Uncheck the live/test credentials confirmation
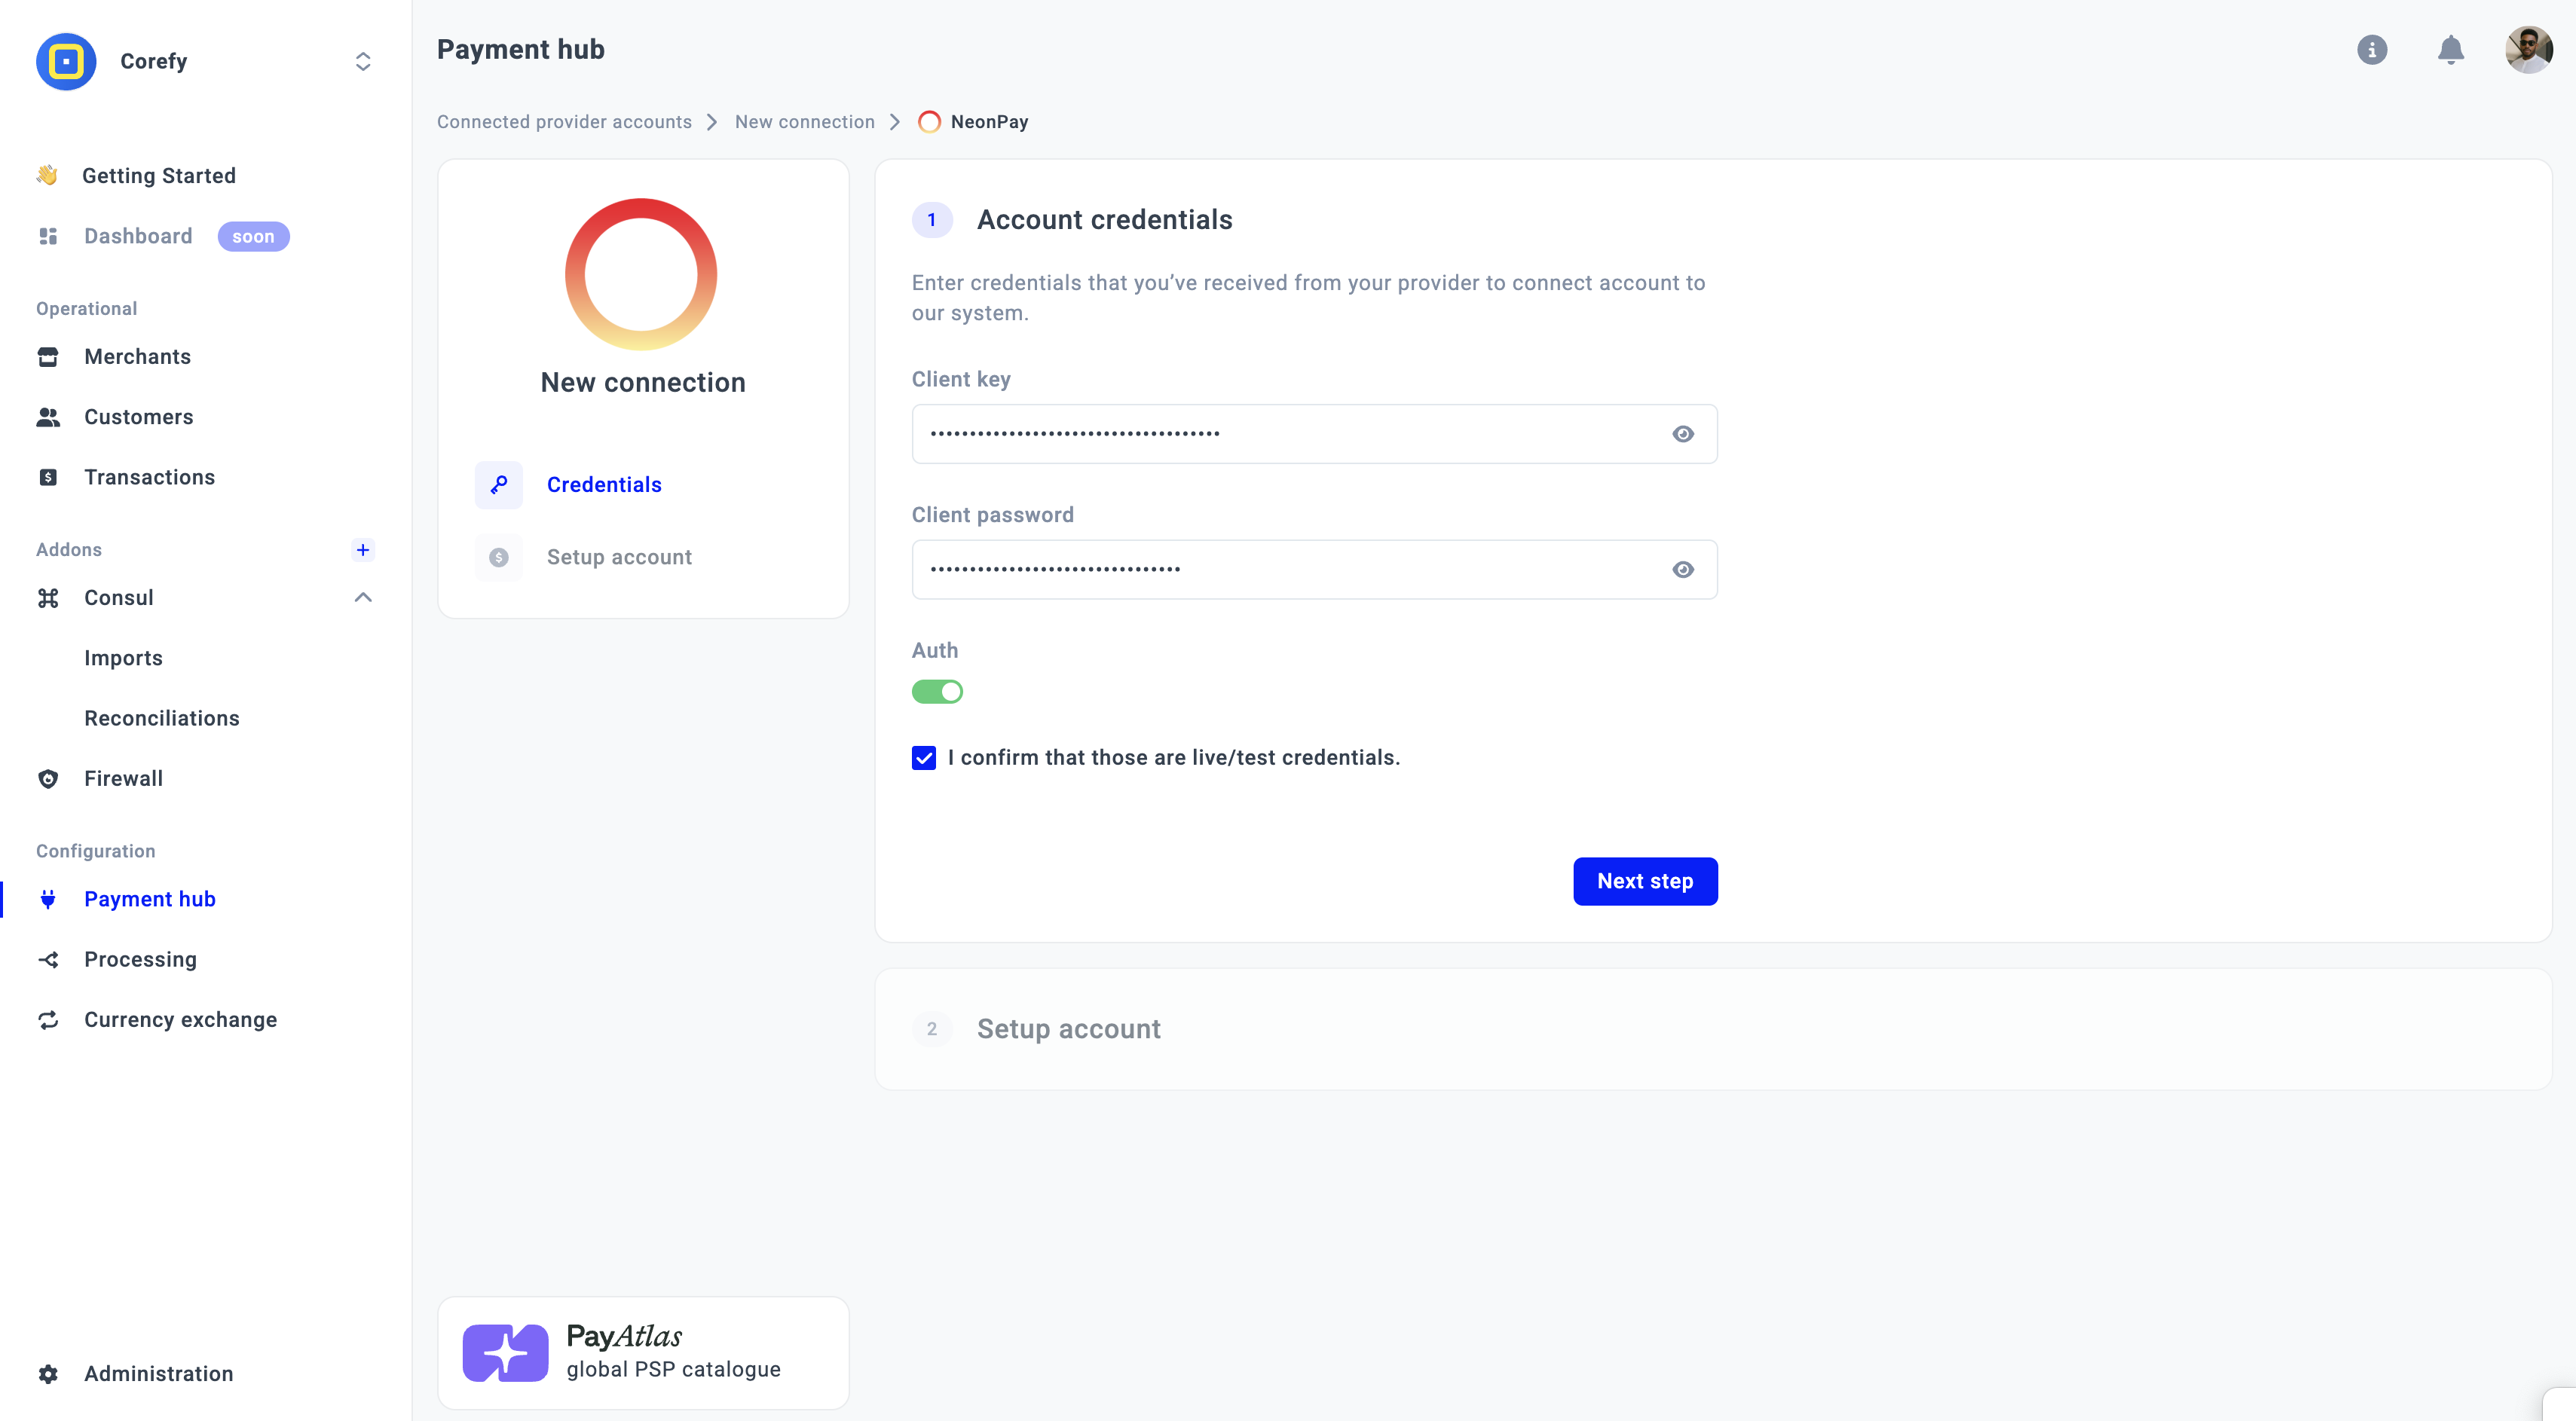The image size is (2576, 1421). coord(924,758)
